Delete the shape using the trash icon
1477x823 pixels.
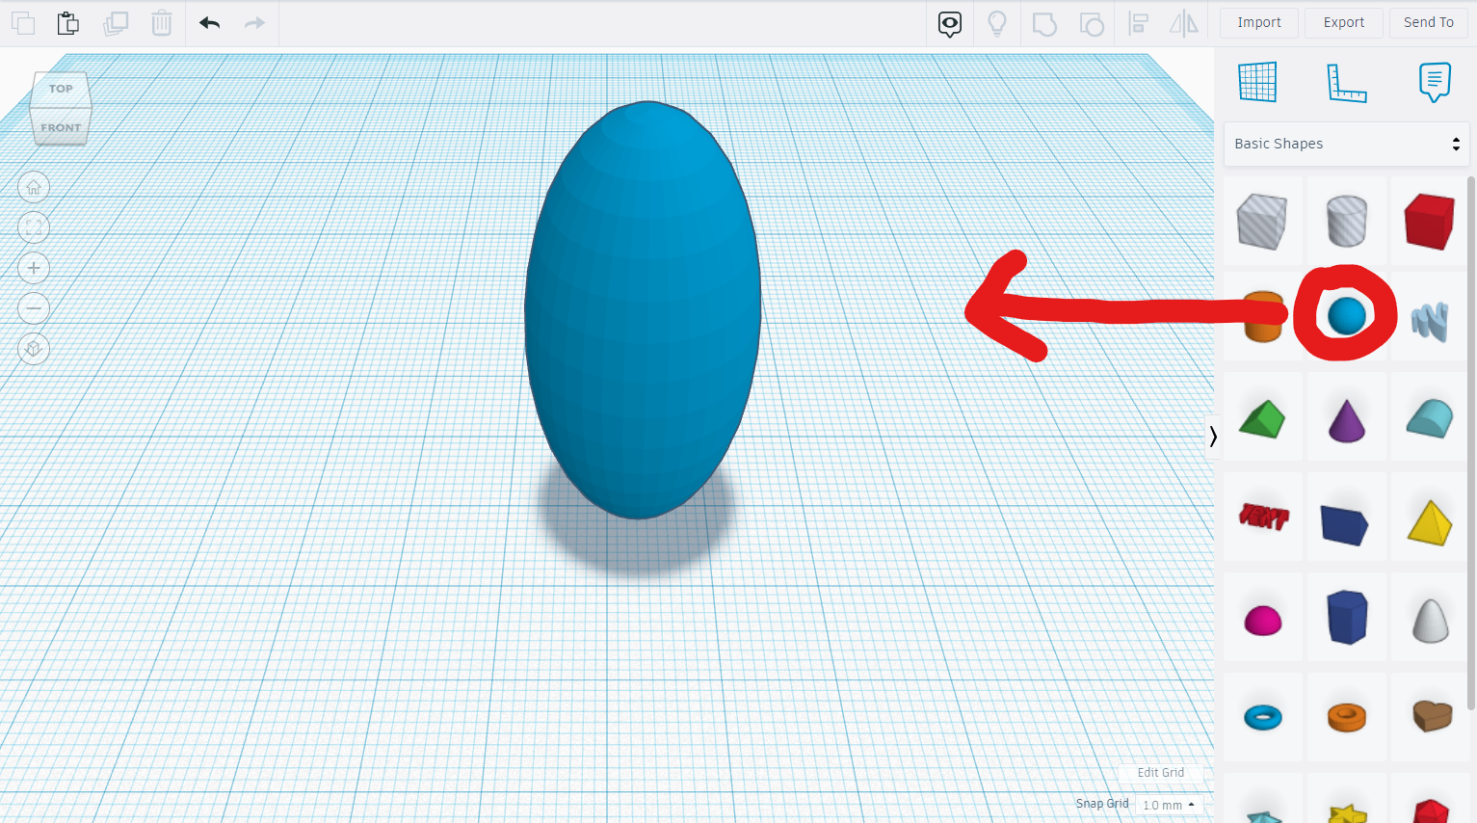point(161,22)
